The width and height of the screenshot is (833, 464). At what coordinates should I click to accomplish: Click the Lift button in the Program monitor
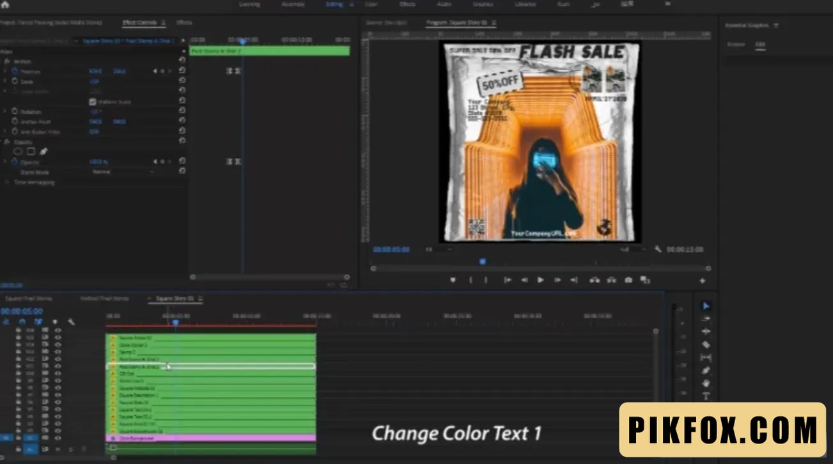pos(595,280)
